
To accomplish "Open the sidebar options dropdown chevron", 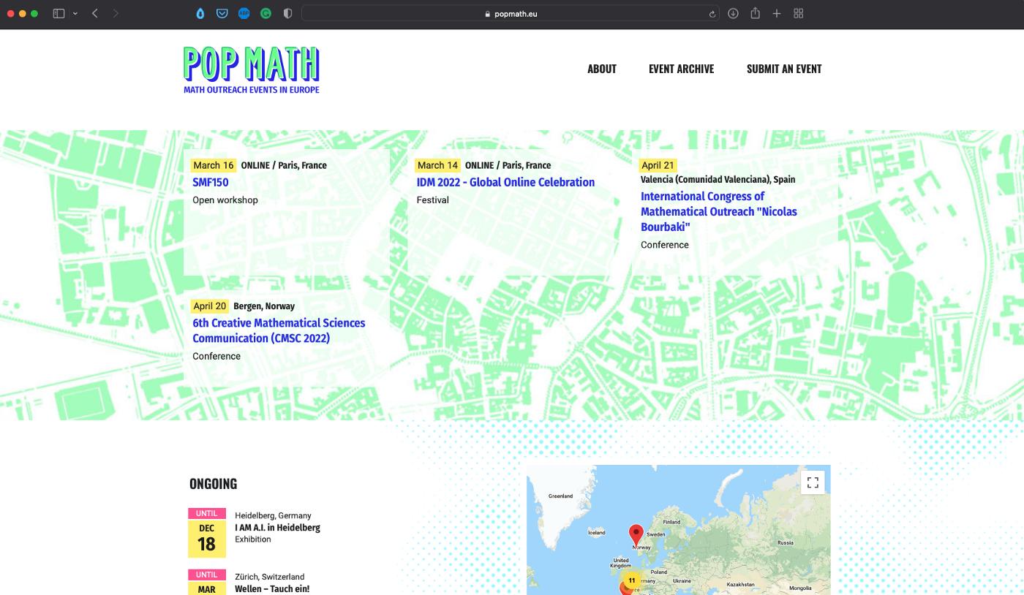I will pyautogui.click(x=75, y=13).
